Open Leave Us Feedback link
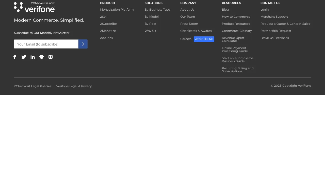This screenshot has height=182, width=325. click(275, 38)
